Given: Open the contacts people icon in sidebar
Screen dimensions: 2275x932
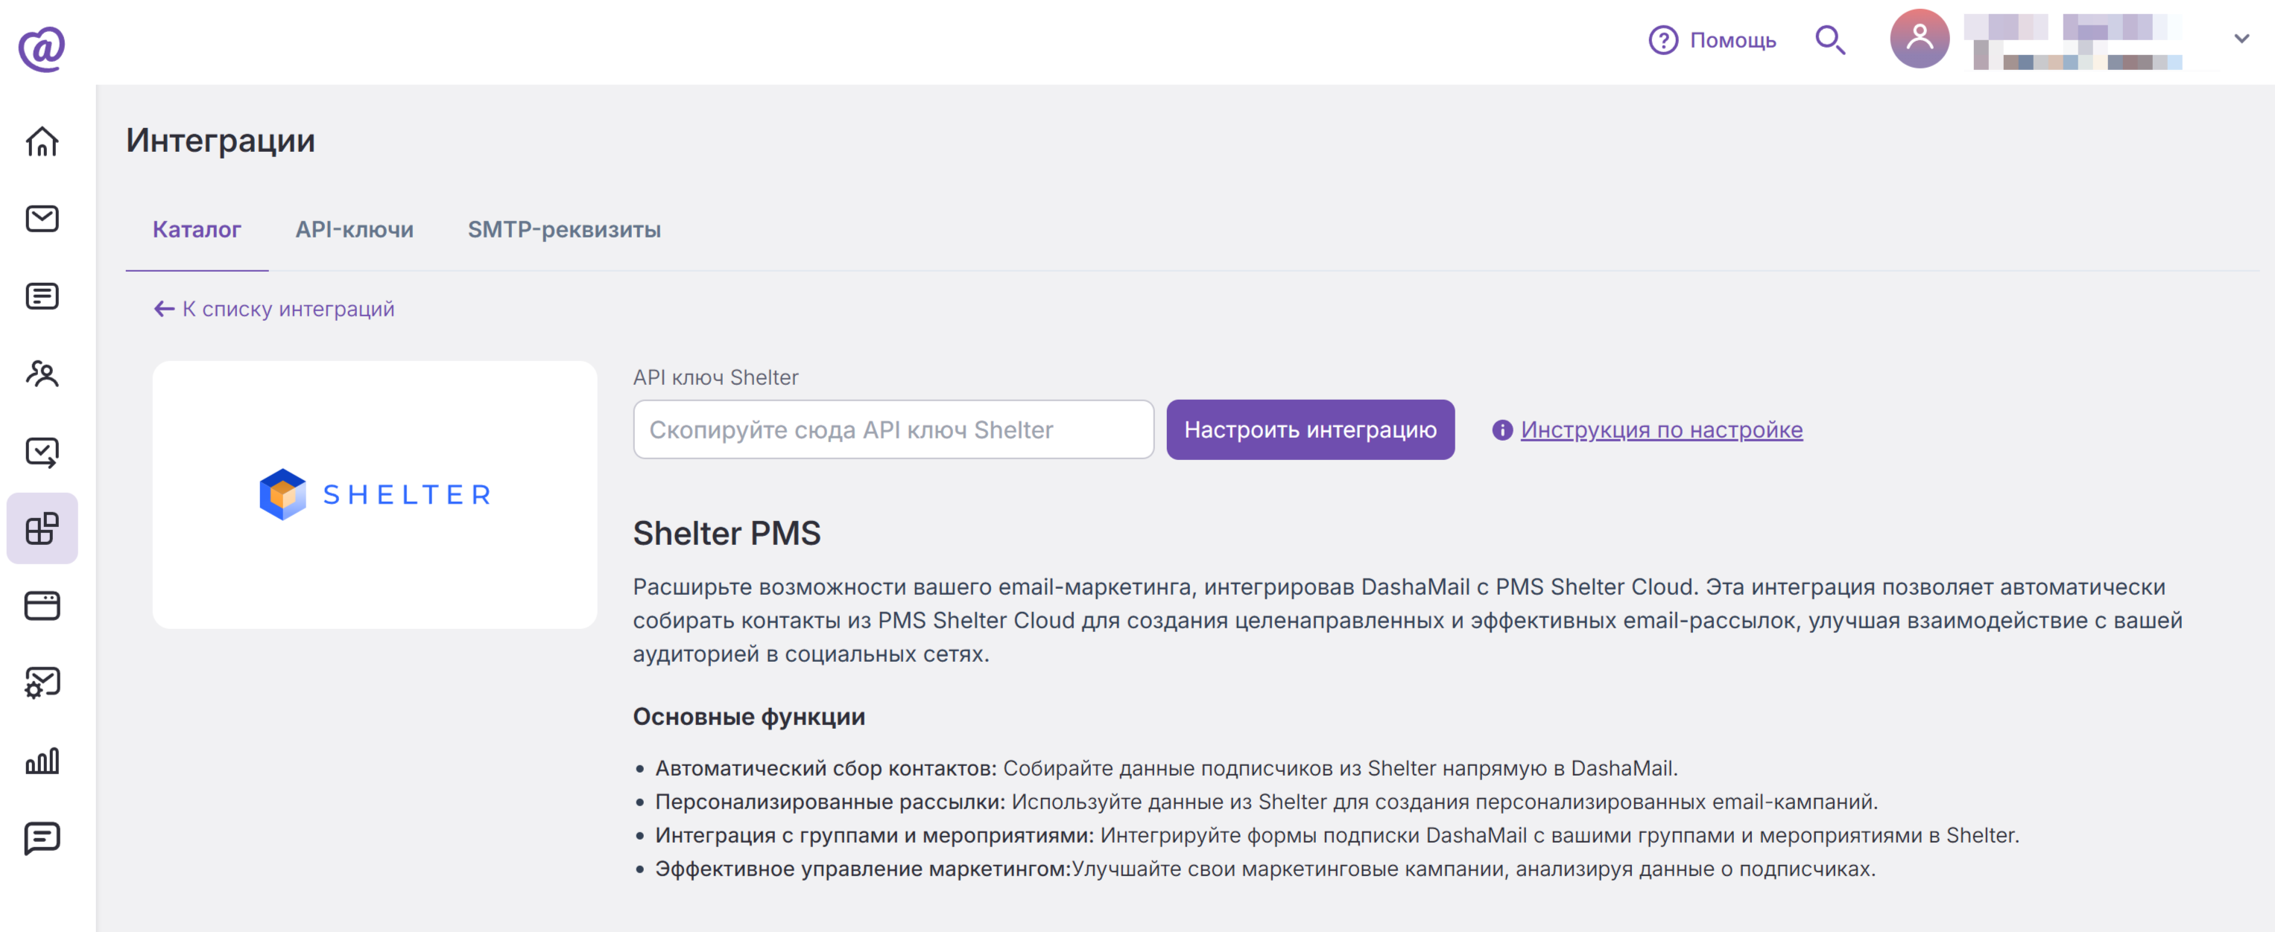Looking at the screenshot, I should [x=42, y=374].
